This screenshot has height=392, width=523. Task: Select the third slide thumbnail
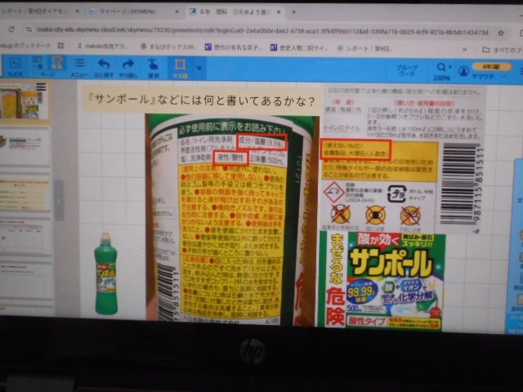25,192
